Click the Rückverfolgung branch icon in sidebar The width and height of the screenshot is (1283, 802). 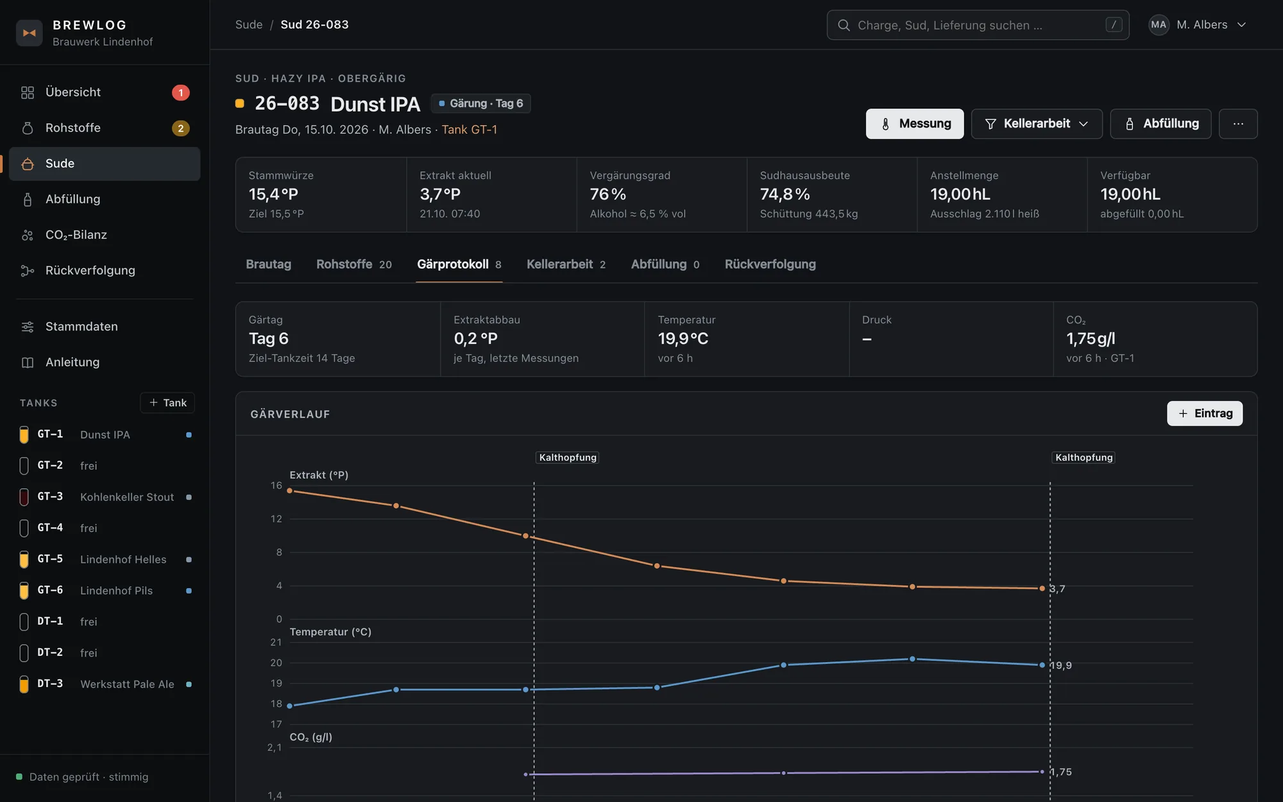tap(28, 271)
